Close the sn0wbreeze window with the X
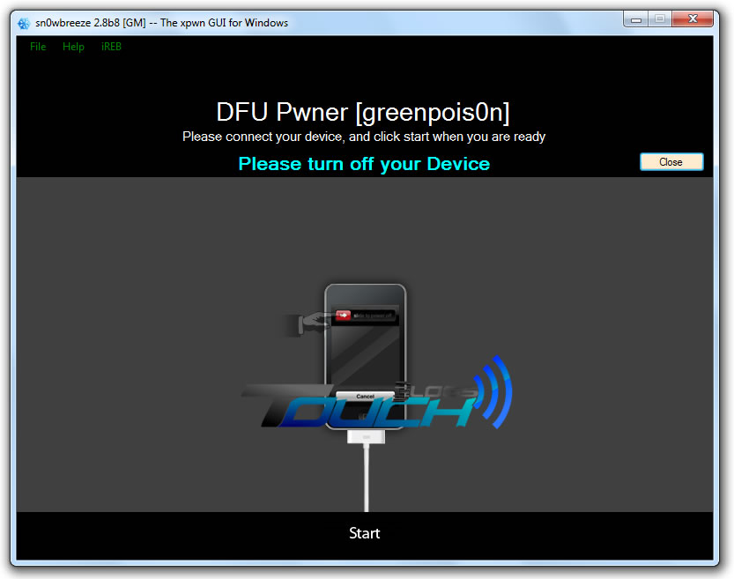Viewport: 734px width, 579px height. pyautogui.click(x=693, y=19)
